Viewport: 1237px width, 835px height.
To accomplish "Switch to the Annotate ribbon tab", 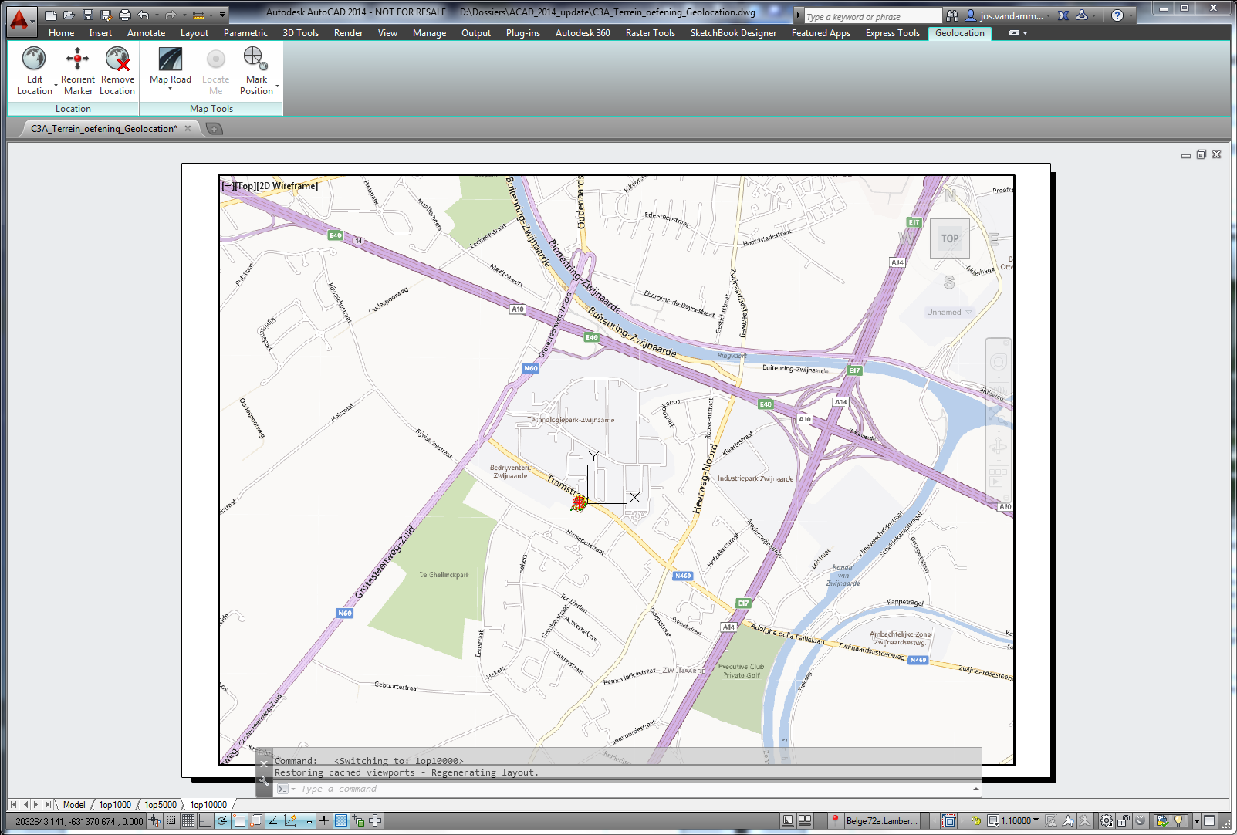I will (x=146, y=33).
